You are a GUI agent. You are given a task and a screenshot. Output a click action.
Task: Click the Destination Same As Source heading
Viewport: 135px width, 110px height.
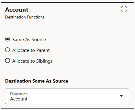point(36,81)
